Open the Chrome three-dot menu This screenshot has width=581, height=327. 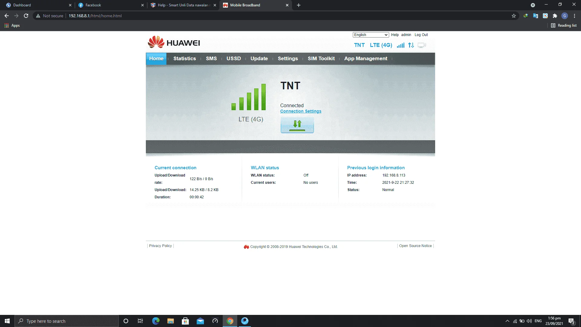pyautogui.click(x=574, y=16)
